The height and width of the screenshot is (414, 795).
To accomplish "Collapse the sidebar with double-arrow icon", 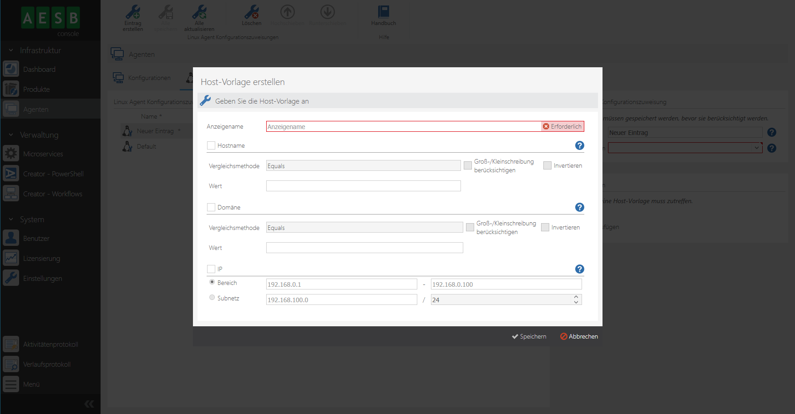I will (89, 404).
